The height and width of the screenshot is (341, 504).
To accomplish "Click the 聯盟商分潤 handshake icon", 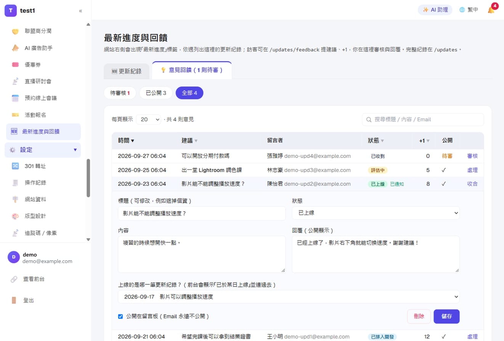I will click(15, 31).
